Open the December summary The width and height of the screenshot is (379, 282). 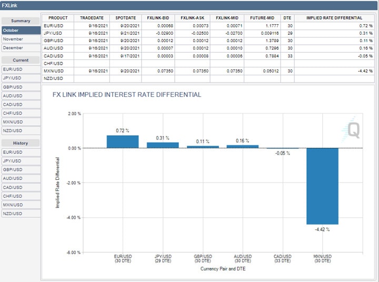[21, 47]
